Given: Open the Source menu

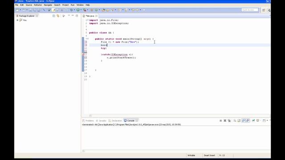Looking at the screenshot, I should point(28,5).
